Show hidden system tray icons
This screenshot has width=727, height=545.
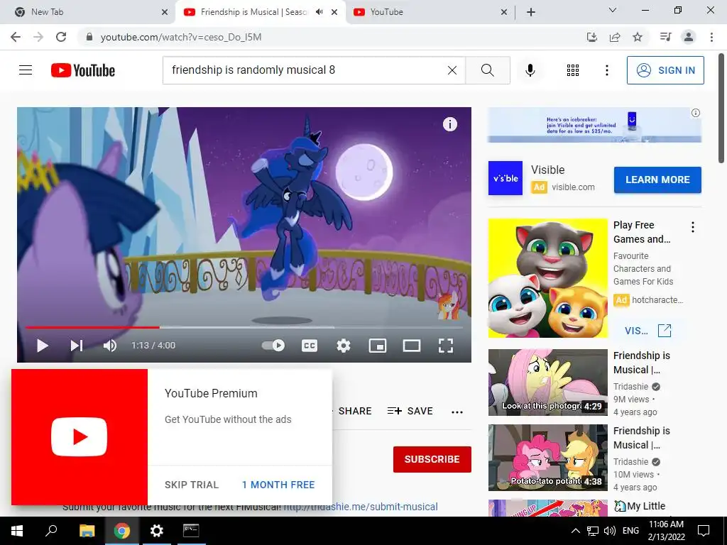tap(575, 531)
